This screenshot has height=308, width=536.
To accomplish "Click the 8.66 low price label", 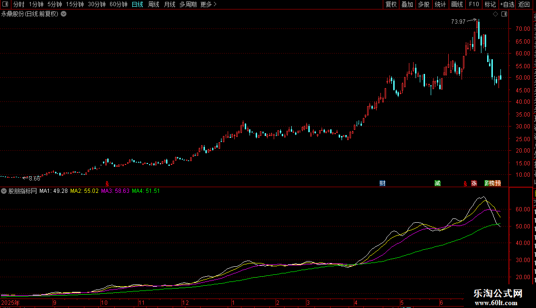I will coord(35,178).
